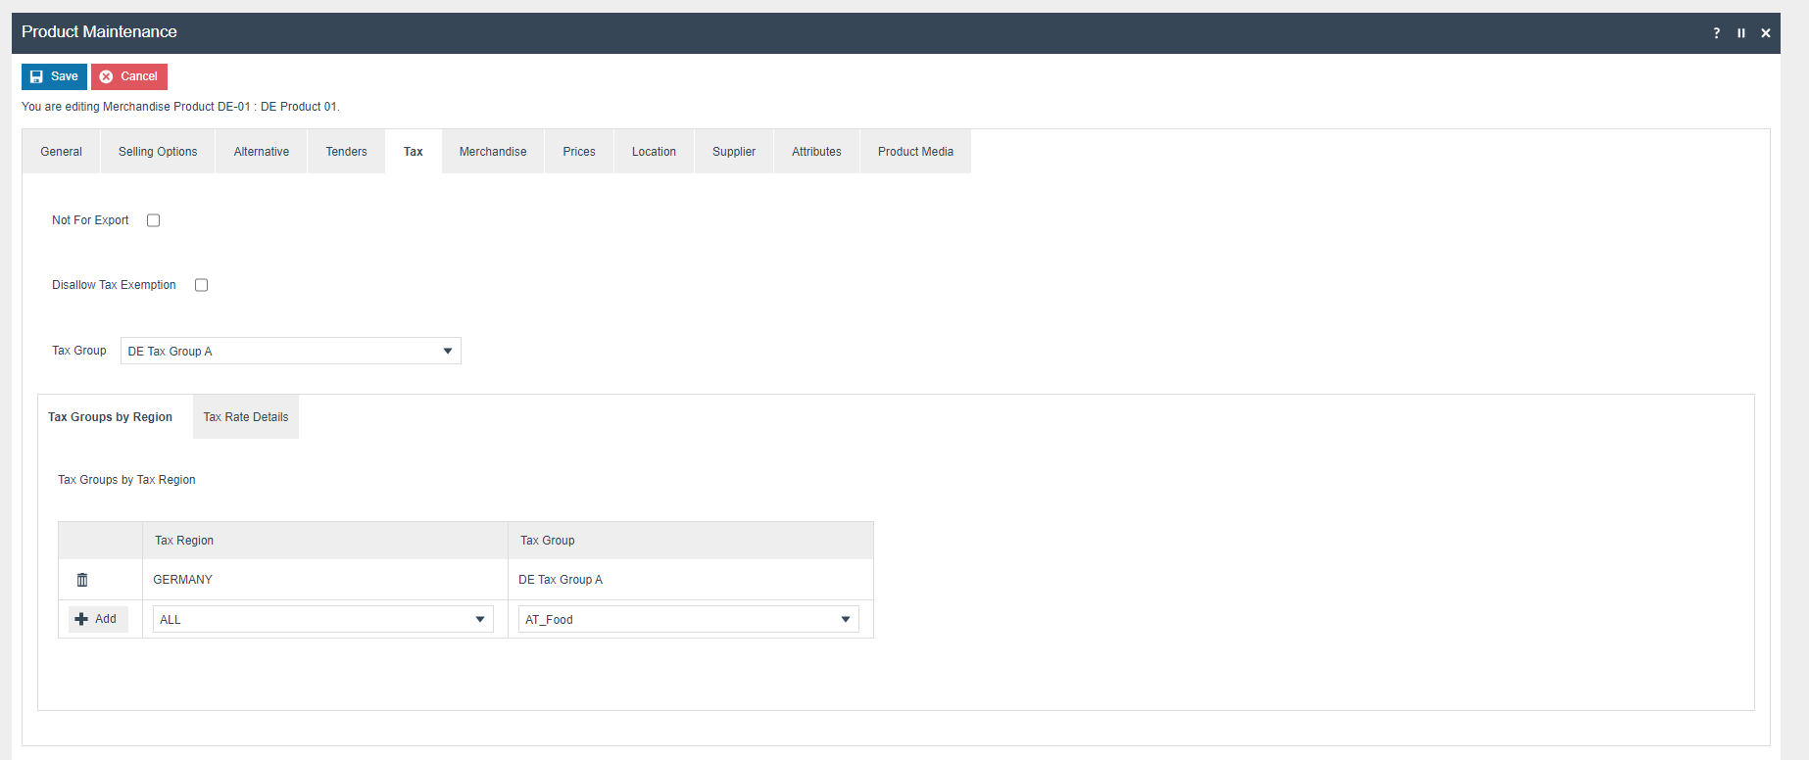
Task: Open help with the question mark icon
Action: coord(1716,33)
